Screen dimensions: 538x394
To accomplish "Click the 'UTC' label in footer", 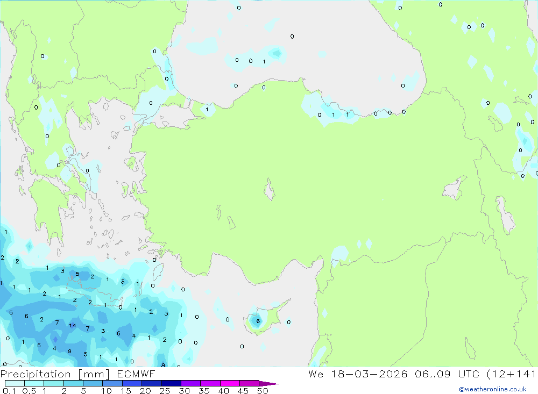I will (x=469, y=374).
